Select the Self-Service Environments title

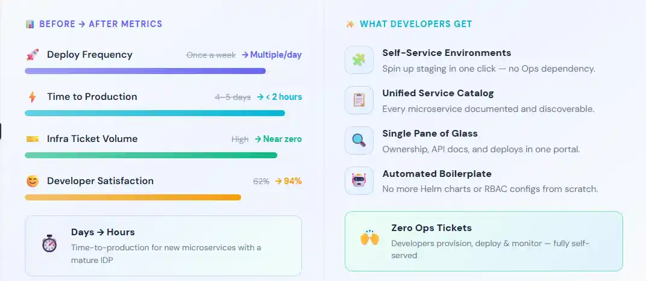pos(447,53)
